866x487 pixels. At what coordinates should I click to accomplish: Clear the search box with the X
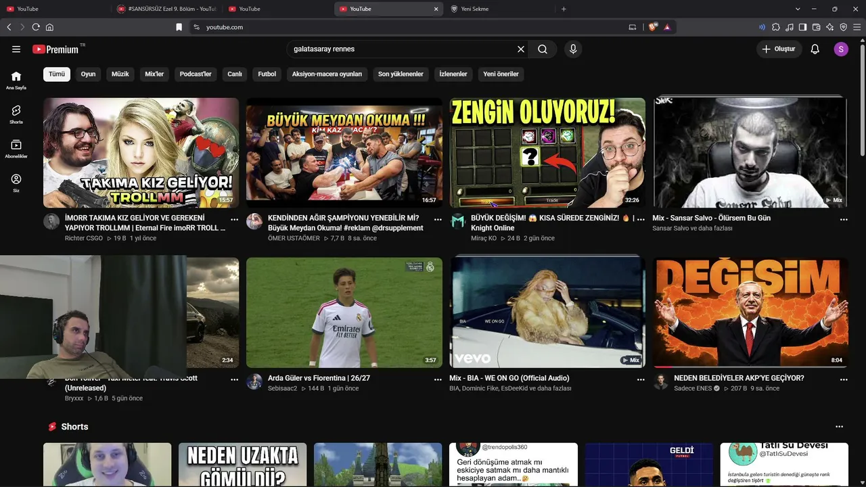point(521,49)
